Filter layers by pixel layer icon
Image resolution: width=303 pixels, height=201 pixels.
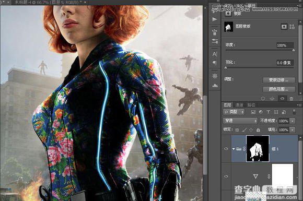[x=253, y=112]
